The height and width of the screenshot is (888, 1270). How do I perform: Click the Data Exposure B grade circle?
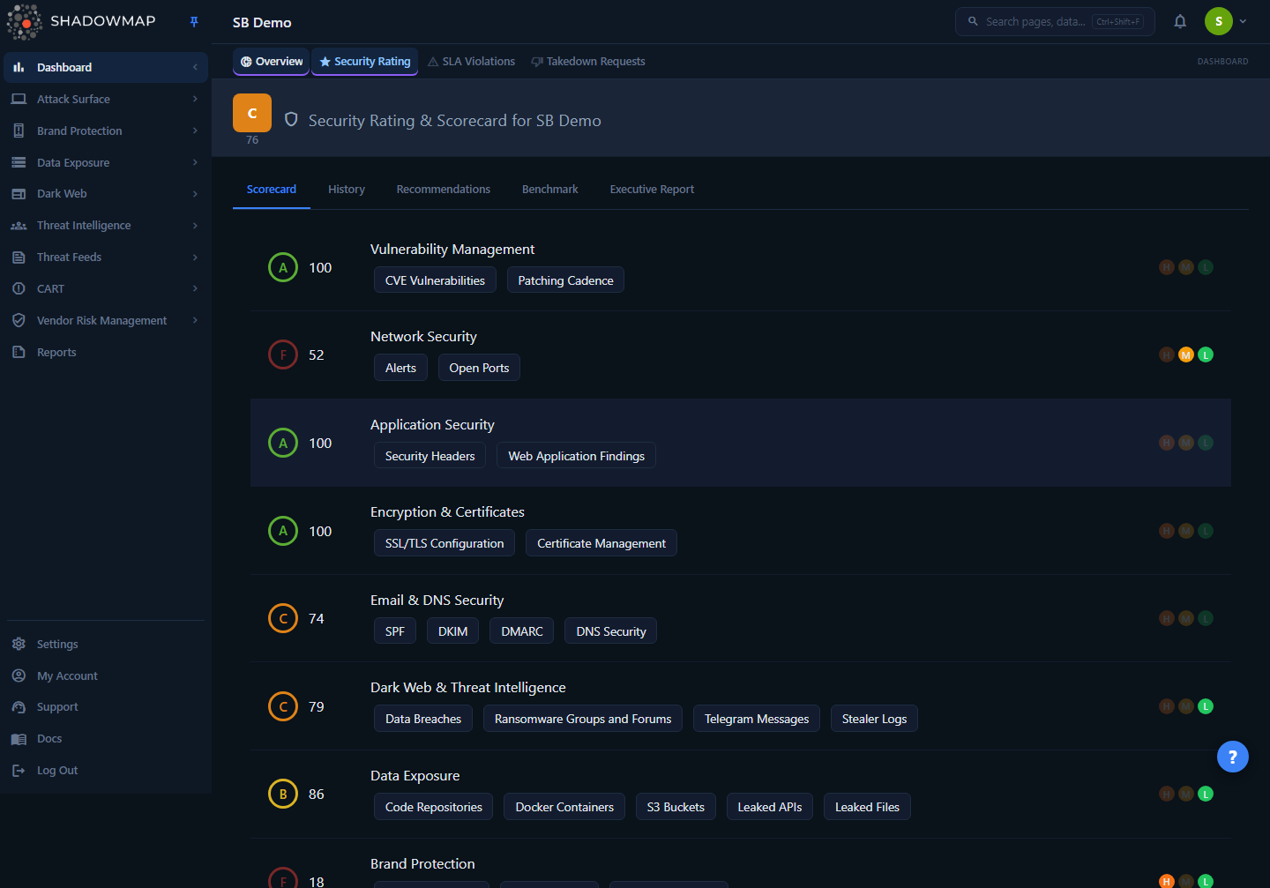click(283, 794)
